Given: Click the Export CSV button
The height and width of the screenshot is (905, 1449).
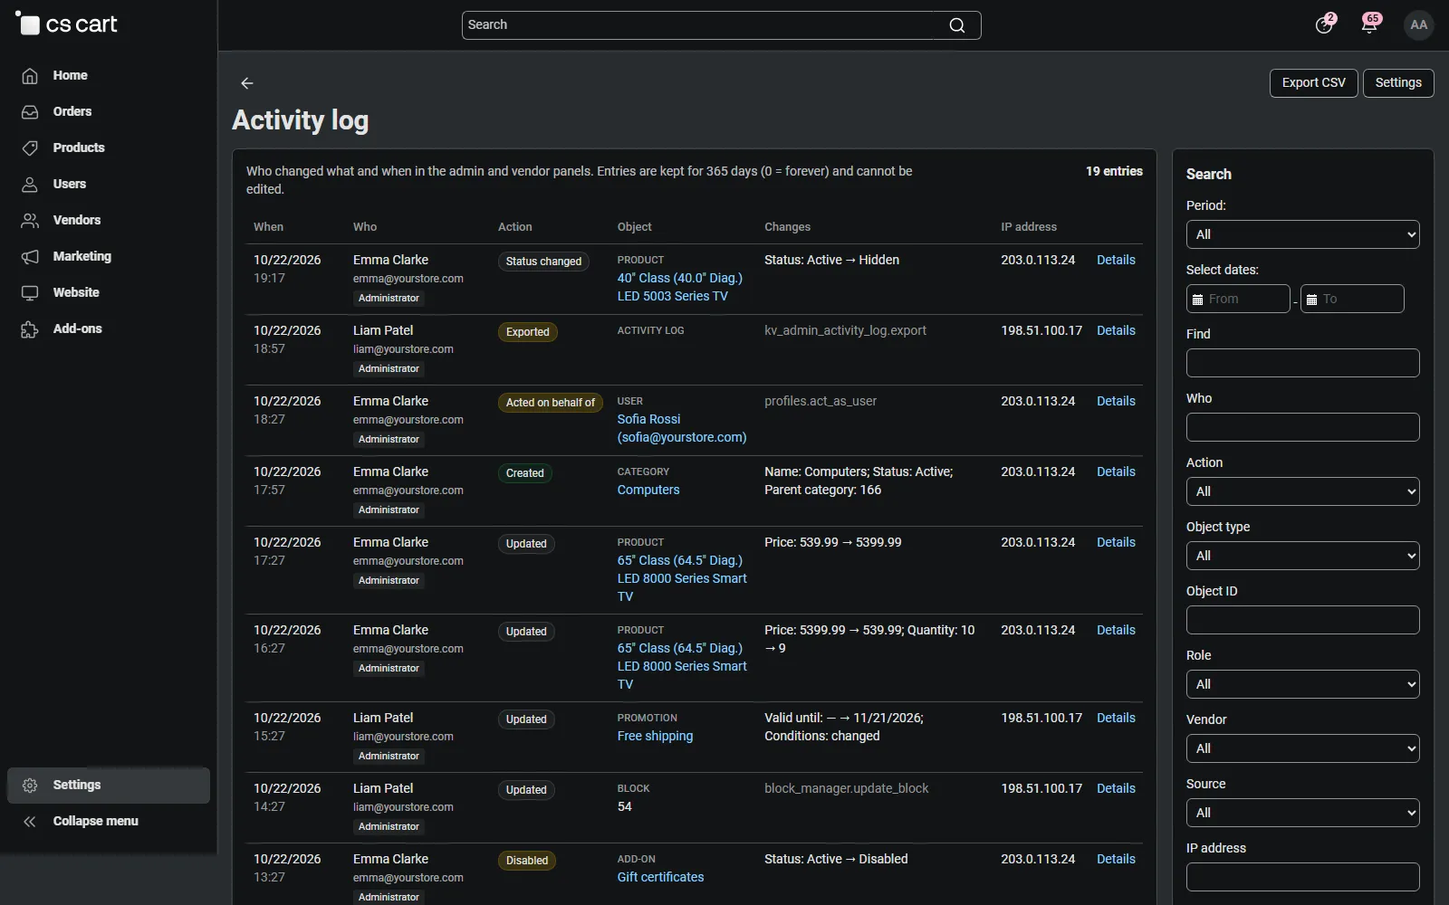Looking at the screenshot, I should (1313, 82).
